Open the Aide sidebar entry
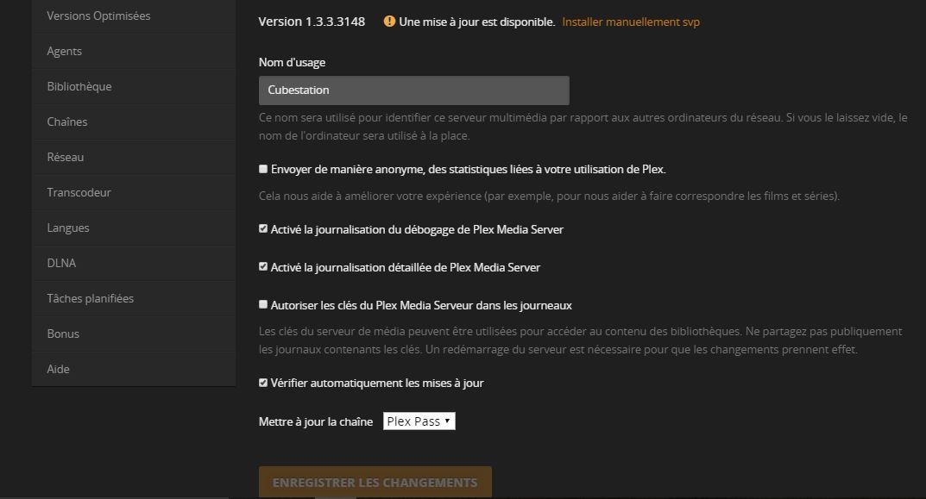 tap(58, 369)
